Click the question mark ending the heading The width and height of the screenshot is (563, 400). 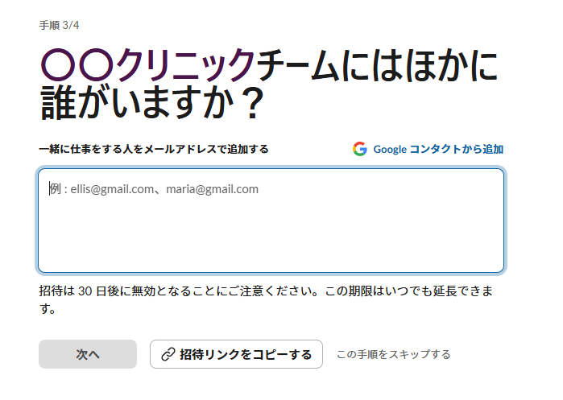pos(251,104)
